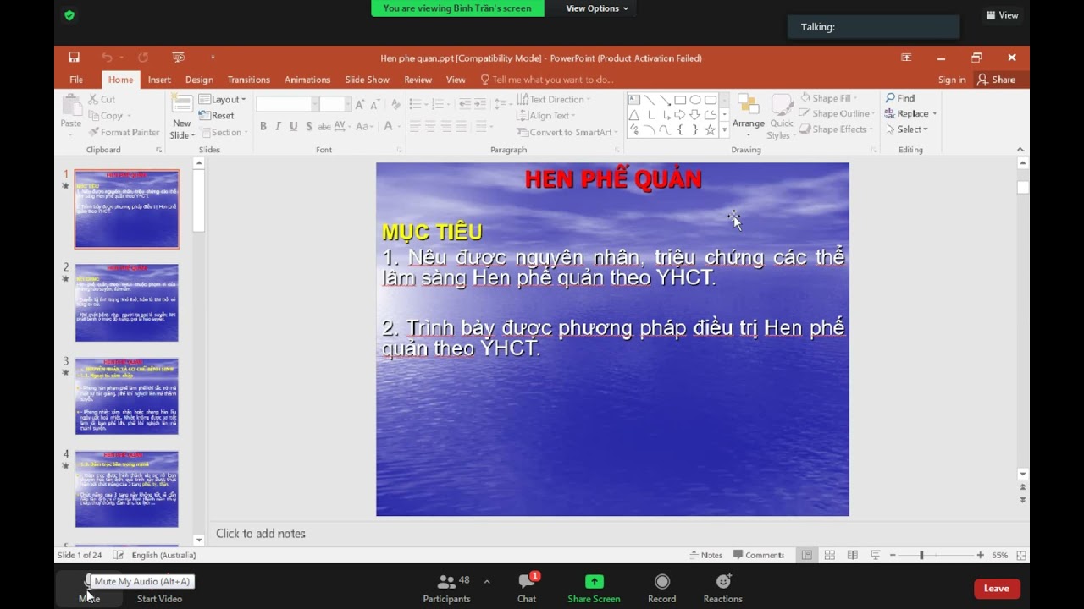Select slide 3 thumbnail

(127, 396)
